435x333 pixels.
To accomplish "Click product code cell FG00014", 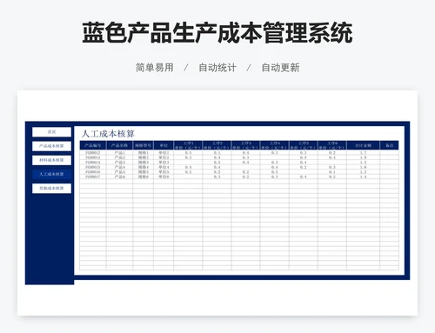I will (93, 163).
